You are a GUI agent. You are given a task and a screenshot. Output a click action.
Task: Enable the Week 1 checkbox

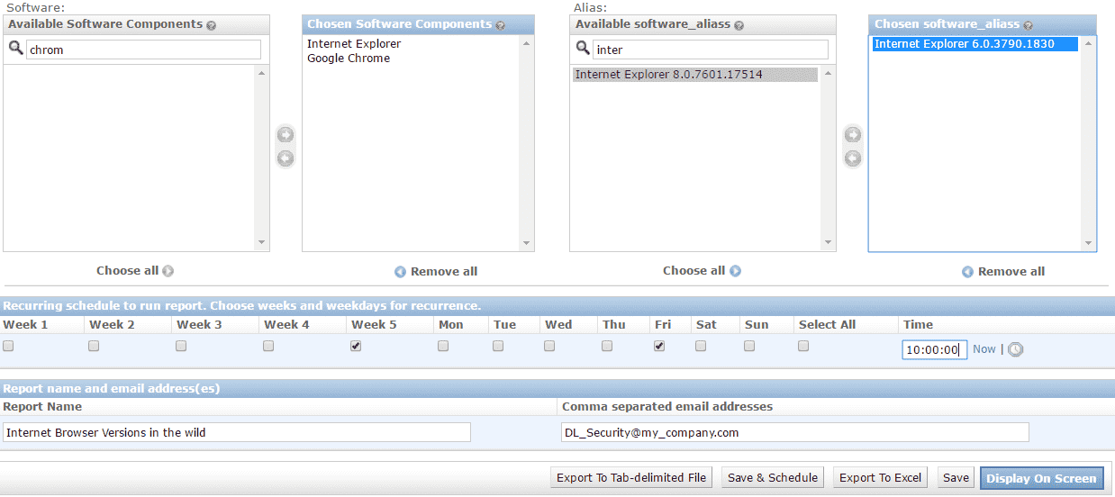pyautogui.click(x=8, y=346)
